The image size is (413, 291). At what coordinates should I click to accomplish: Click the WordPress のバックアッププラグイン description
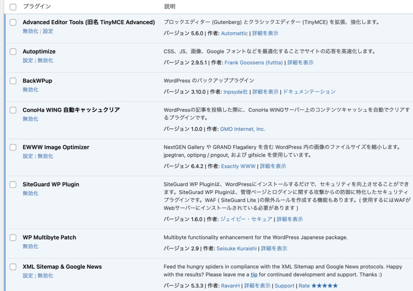point(209,81)
